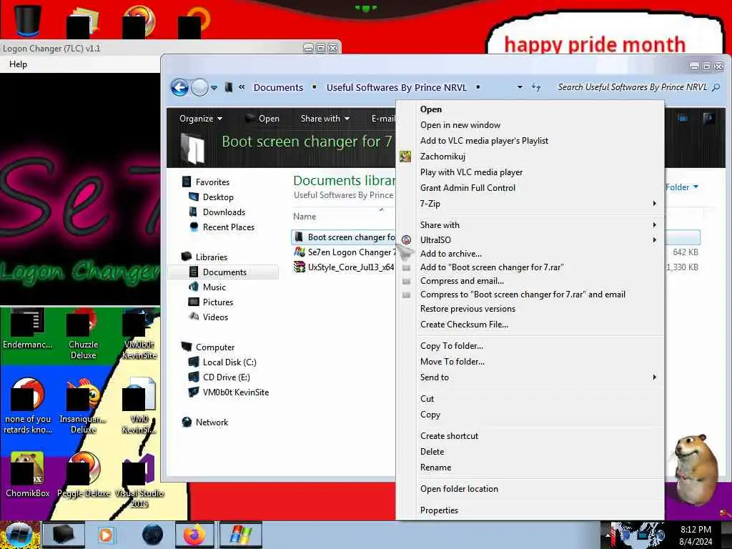This screenshot has height=549, width=732.
Task: Open the Share with toolbar dropdown
Action: point(325,119)
